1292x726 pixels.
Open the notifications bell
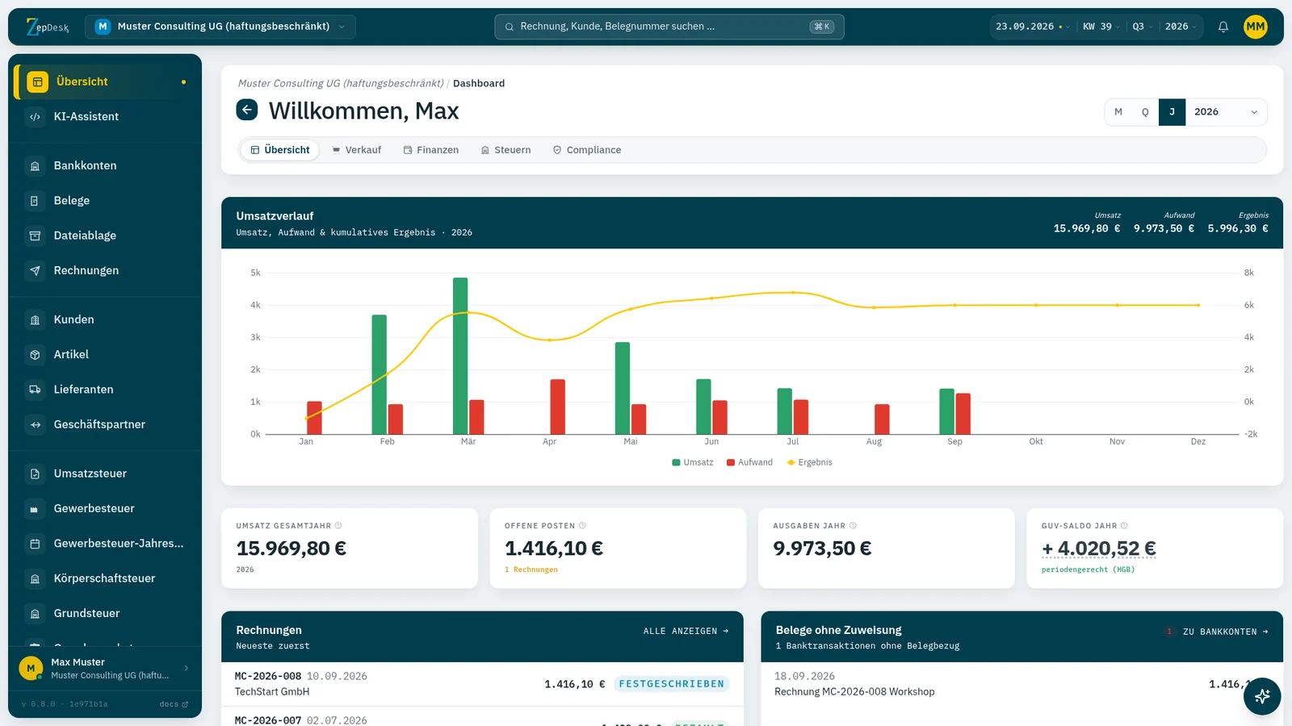1223,27
